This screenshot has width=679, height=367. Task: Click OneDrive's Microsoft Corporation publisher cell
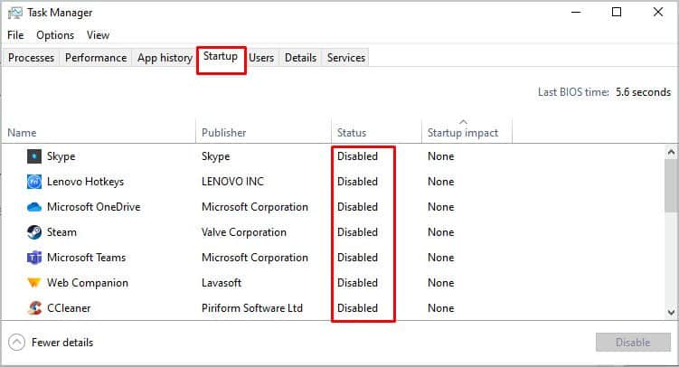[x=255, y=207]
